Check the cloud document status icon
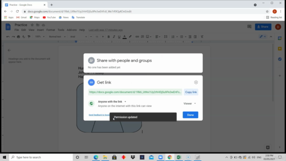The image size is (286, 161). [43, 25]
